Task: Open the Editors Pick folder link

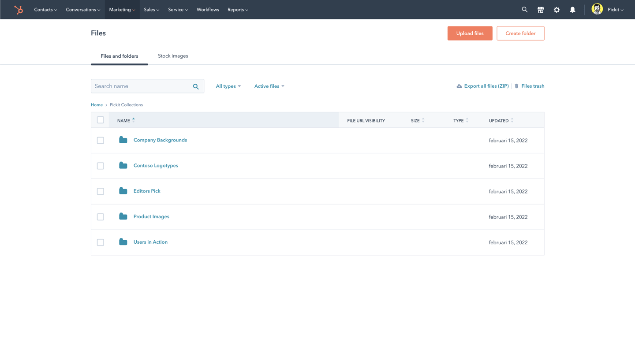Action: 147,191
